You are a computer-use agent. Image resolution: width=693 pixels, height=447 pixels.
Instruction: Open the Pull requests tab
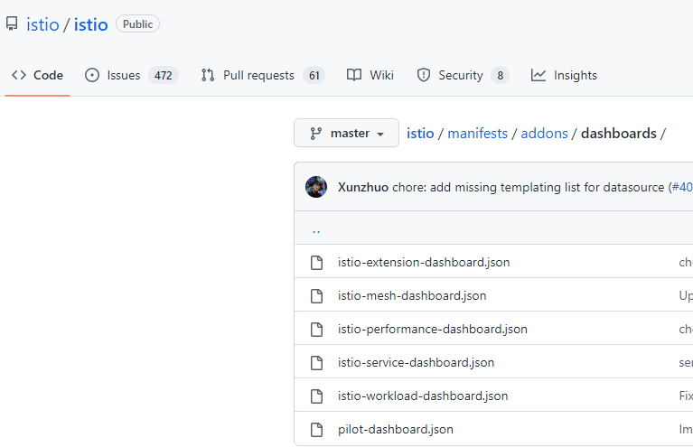(263, 75)
